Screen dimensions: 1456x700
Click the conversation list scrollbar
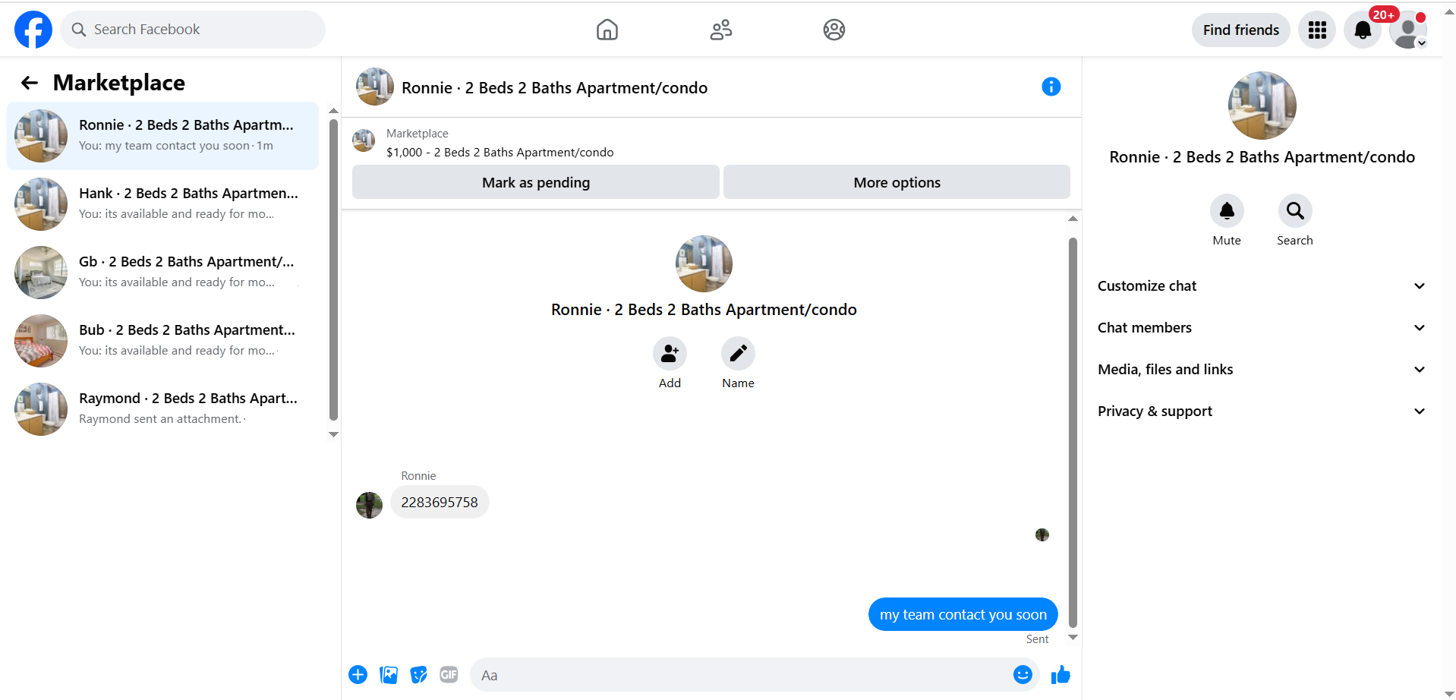[x=333, y=270]
